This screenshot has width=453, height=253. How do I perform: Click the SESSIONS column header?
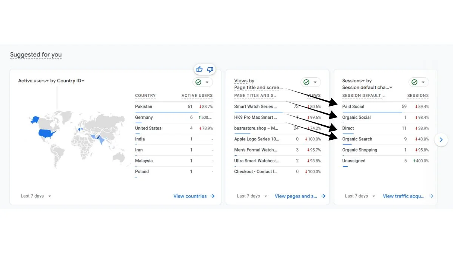(x=418, y=96)
